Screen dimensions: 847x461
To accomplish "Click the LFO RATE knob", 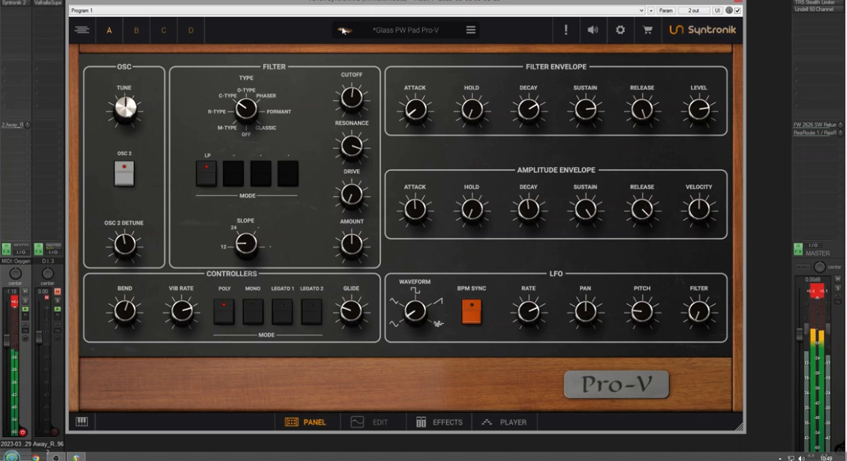I will click(529, 311).
